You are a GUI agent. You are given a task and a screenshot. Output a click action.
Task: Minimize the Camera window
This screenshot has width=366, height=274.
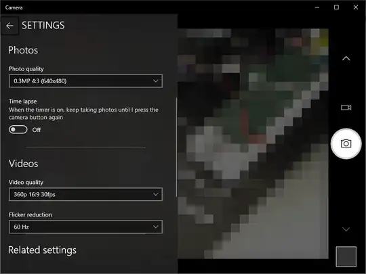tap(317, 7)
